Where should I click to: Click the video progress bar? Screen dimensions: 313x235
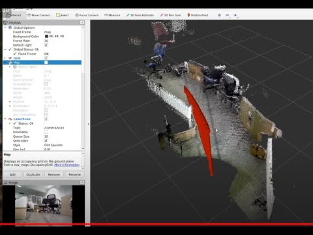pos(156,224)
